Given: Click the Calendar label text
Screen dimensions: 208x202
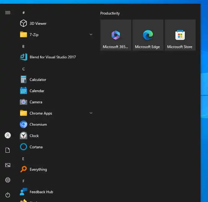Looking at the screenshot, I should (37, 91).
